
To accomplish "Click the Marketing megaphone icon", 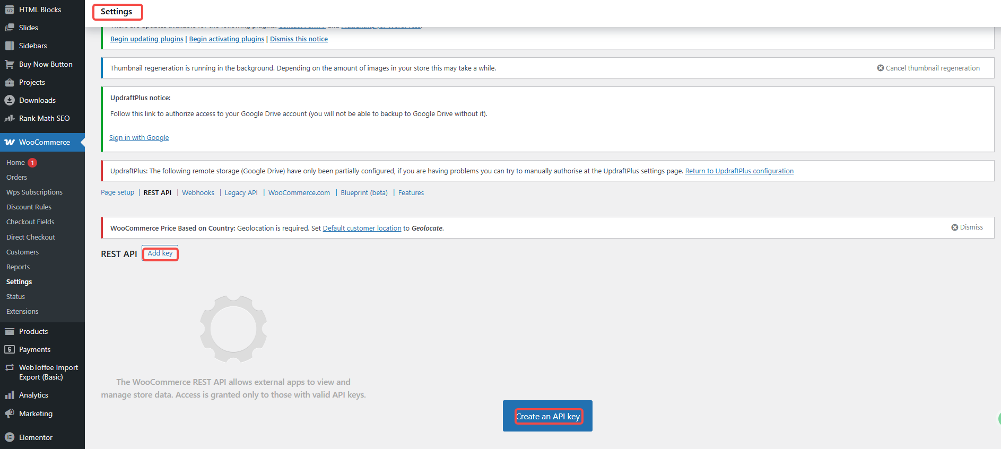I will click(10, 413).
